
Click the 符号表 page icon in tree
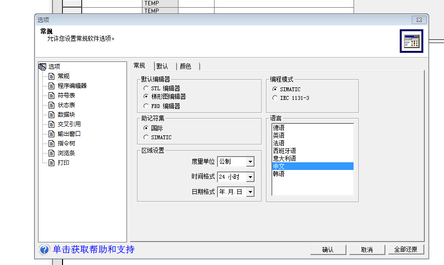pyautogui.click(x=52, y=95)
